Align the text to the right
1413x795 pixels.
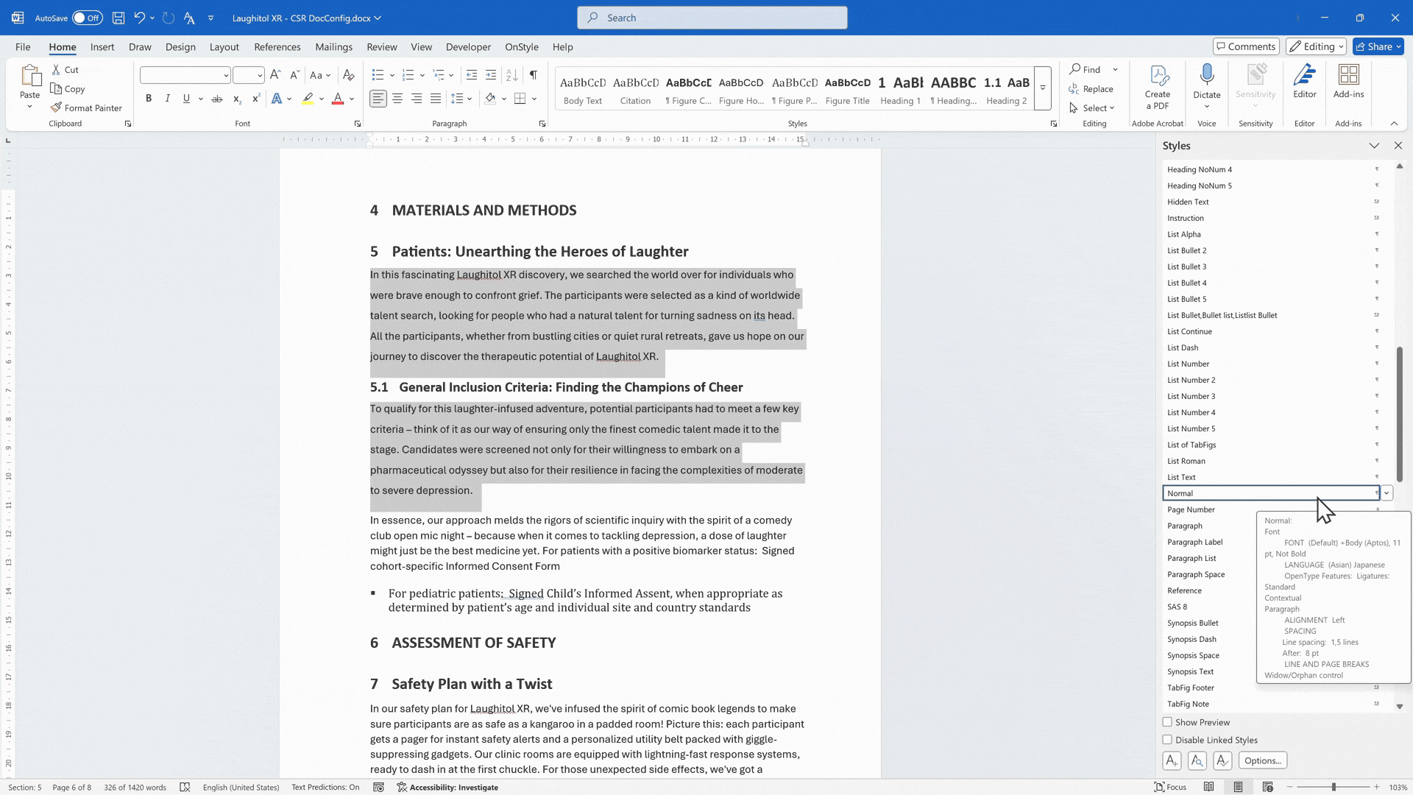(x=417, y=99)
